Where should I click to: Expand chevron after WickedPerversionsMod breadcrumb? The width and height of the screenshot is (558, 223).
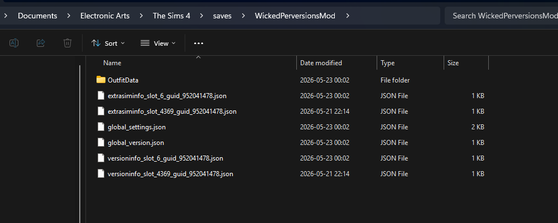[348, 16]
